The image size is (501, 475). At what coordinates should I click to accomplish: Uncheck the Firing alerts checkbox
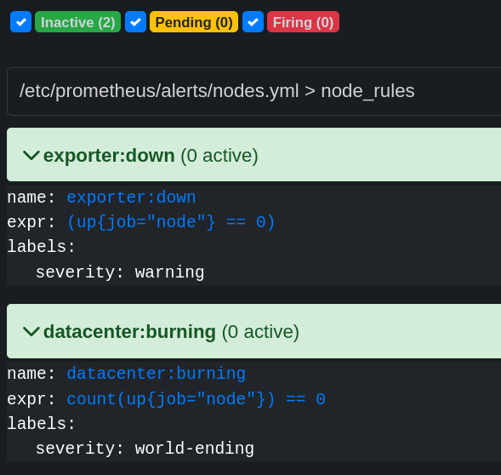(x=253, y=22)
